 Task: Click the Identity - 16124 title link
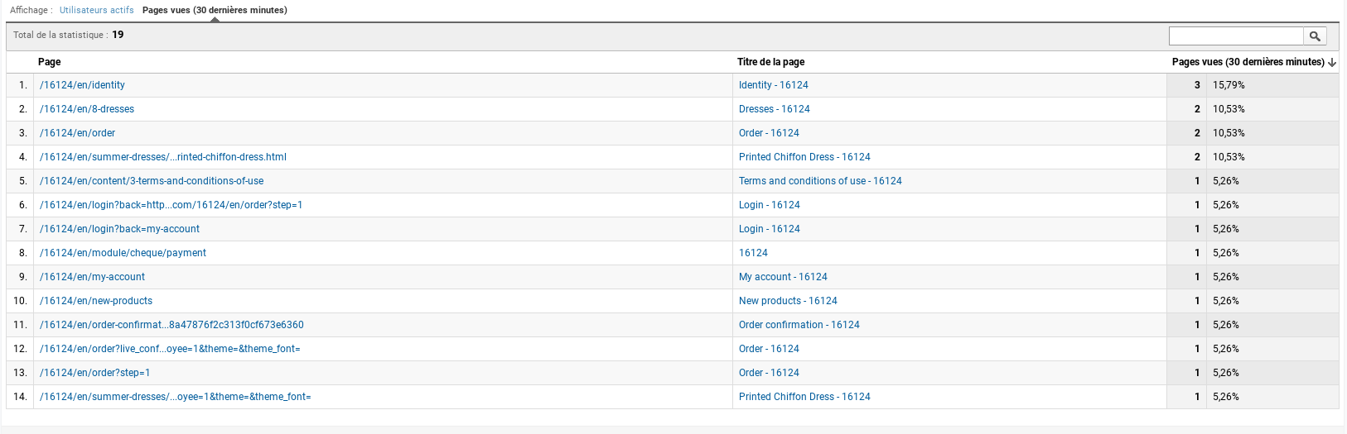(774, 85)
